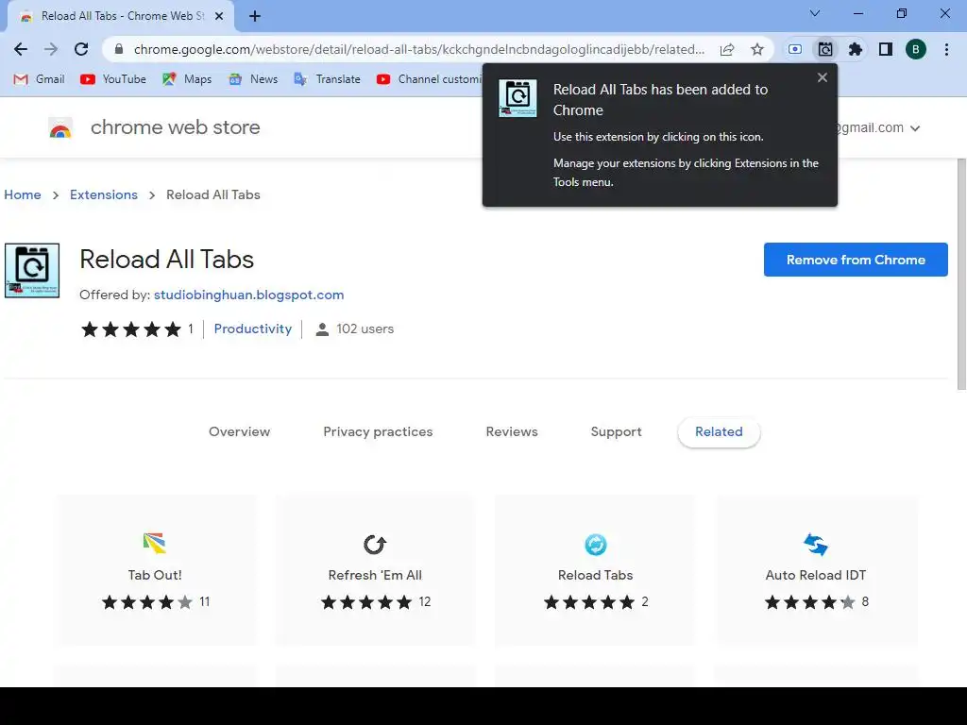Open the Maps bookmark
Viewport: 967px width, 725px height.
186,79
